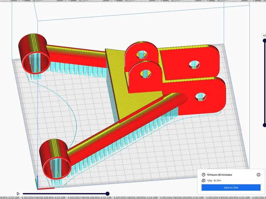266x199 pixels.
Task: Click the clock icon beside the print time
Action: click(204, 175)
